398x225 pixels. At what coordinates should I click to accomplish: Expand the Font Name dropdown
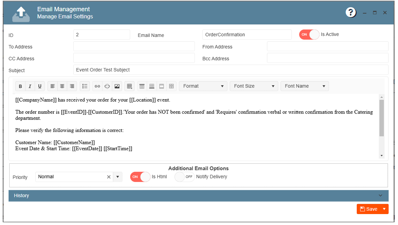point(304,86)
